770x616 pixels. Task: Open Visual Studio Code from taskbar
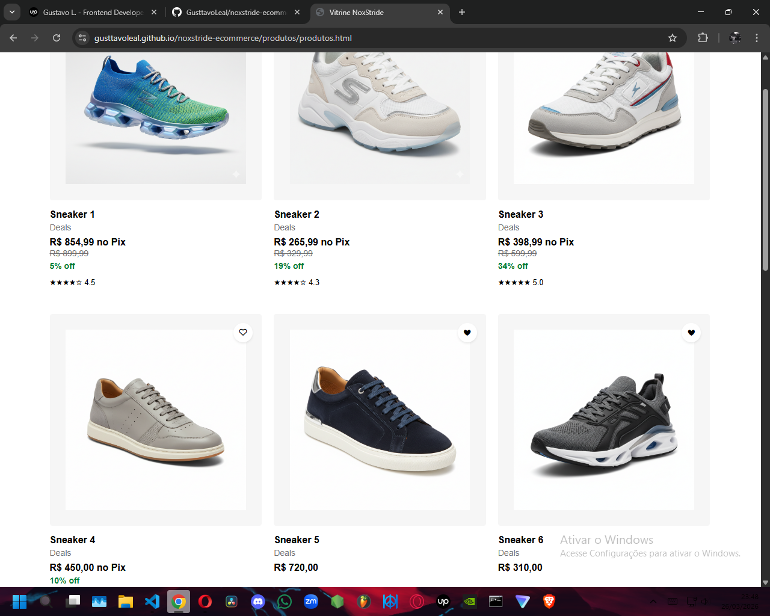(152, 601)
